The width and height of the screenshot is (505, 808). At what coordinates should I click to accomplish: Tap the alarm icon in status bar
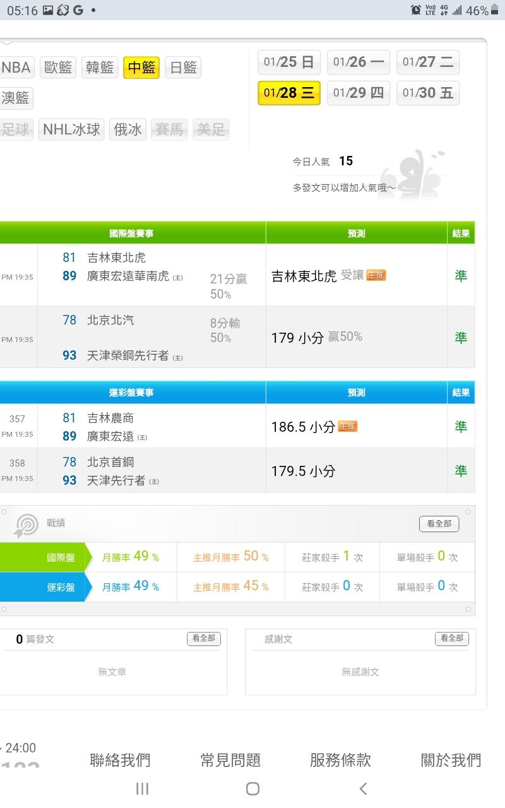(416, 10)
